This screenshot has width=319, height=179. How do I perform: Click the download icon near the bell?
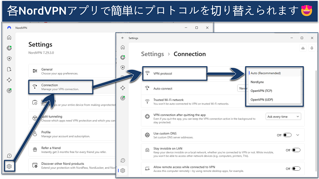point(303,48)
